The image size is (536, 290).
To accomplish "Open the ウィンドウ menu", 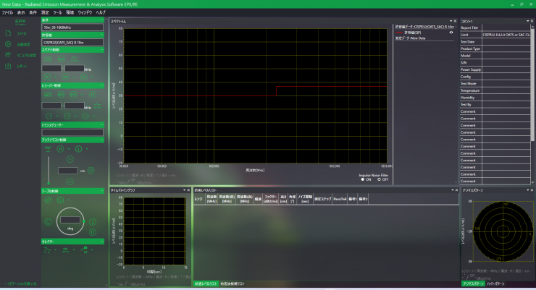I will tap(85, 13).
